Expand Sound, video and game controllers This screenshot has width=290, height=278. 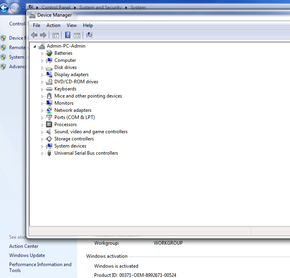[x=43, y=132]
